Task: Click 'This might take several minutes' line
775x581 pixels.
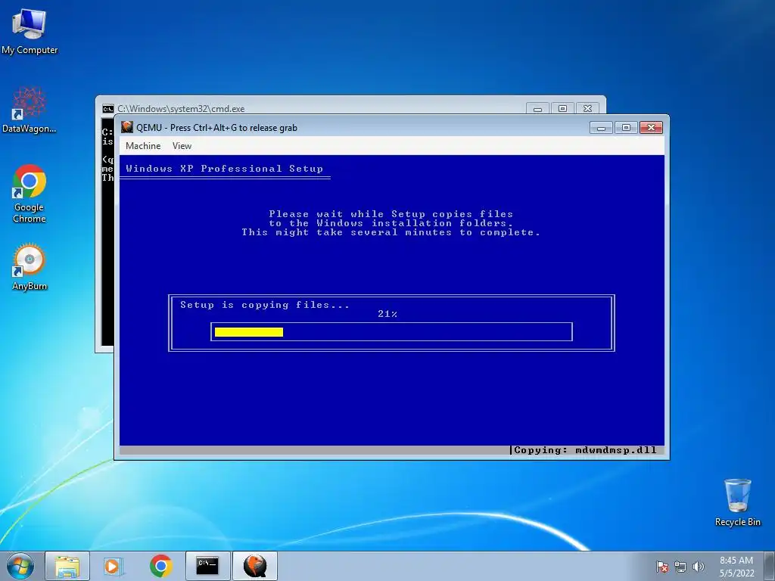Action: tap(391, 232)
